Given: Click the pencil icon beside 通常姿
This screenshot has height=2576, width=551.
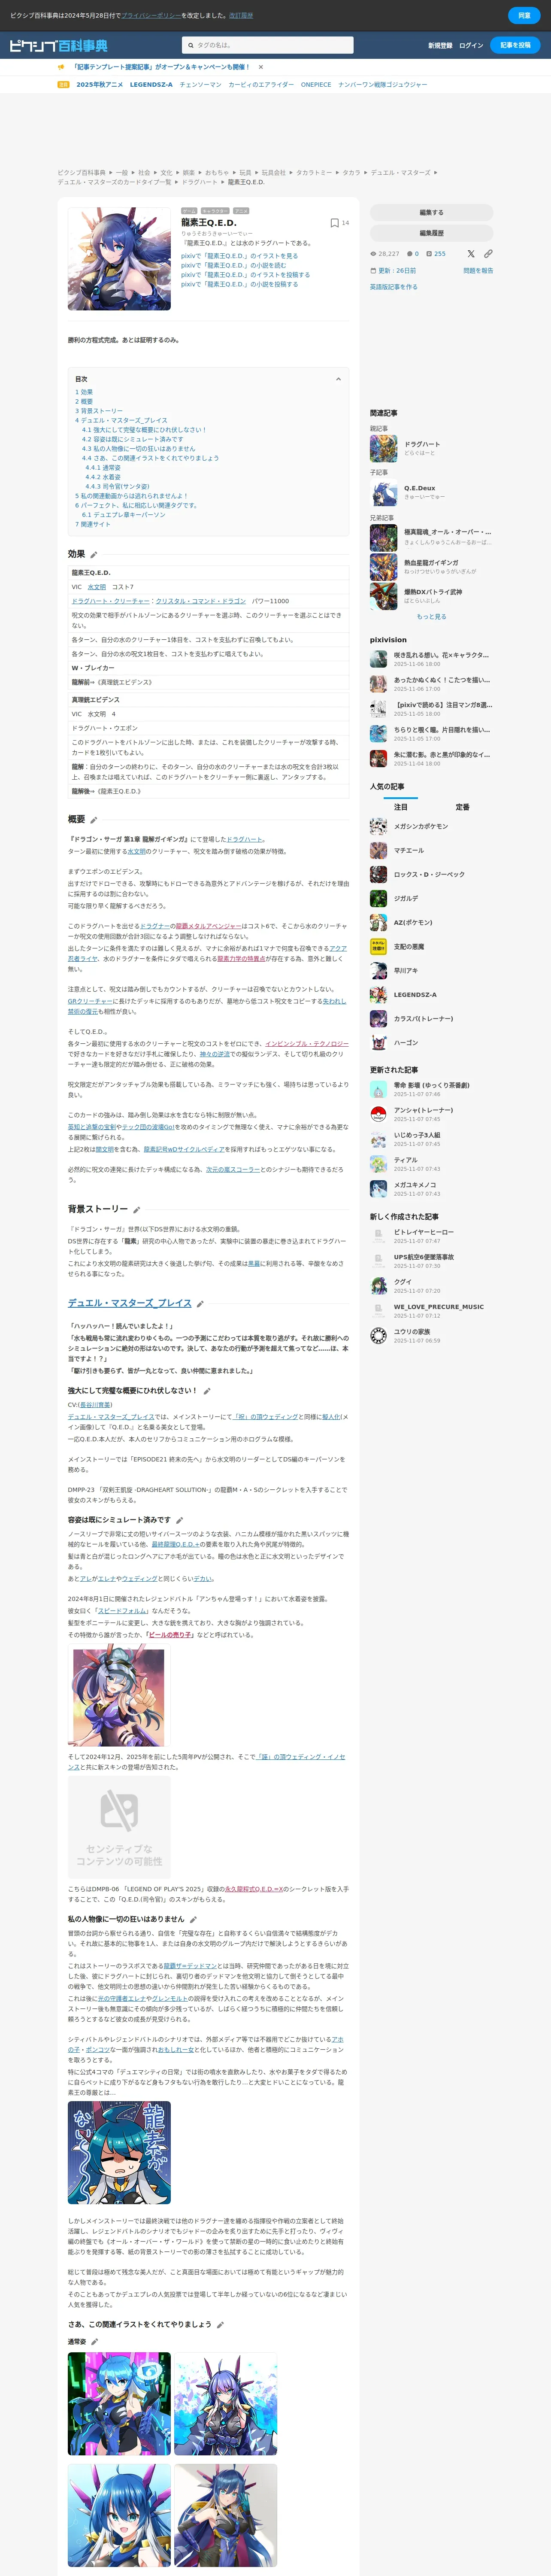Looking at the screenshot, I should (94, 2342).
